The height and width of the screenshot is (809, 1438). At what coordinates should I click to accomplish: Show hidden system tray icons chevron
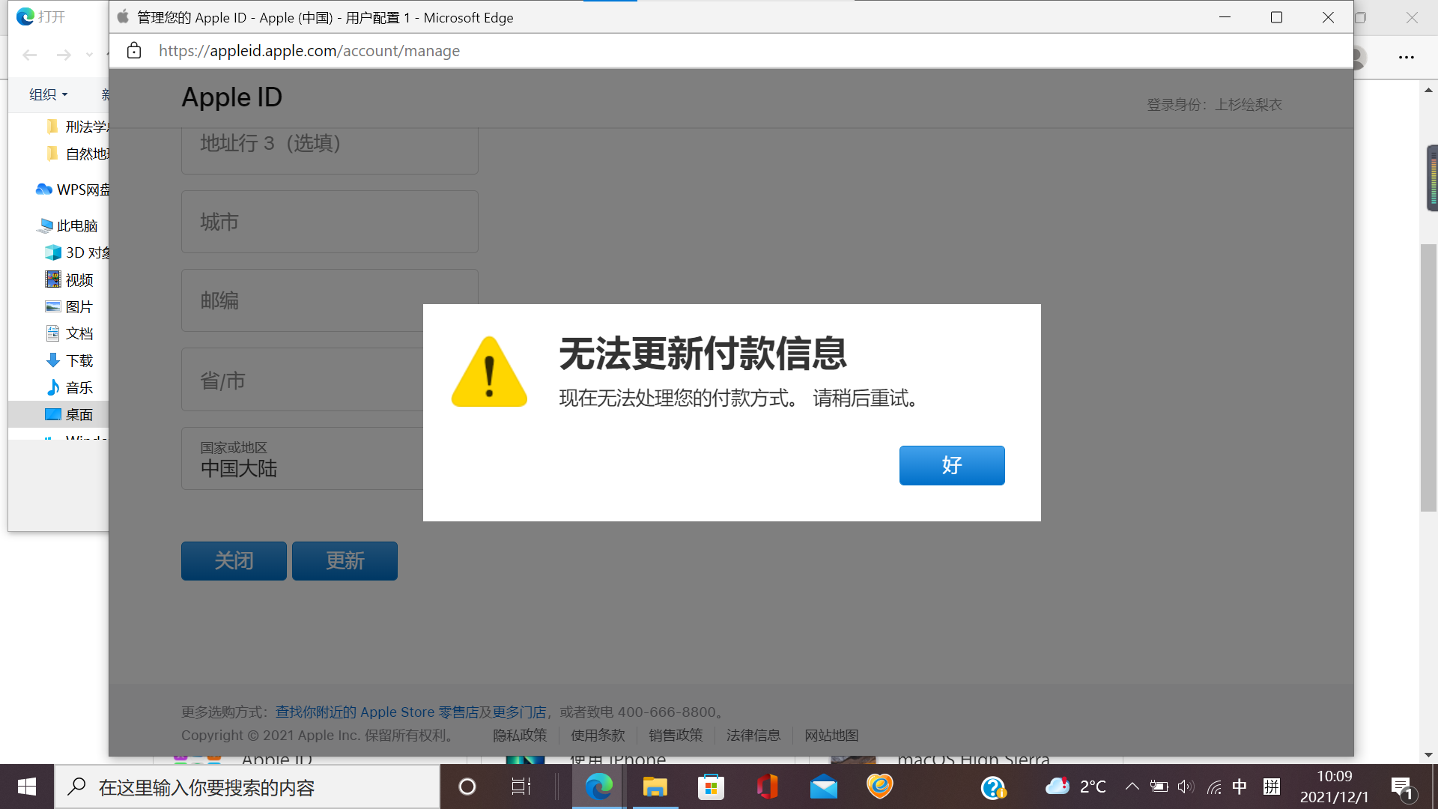(1132, 787)
